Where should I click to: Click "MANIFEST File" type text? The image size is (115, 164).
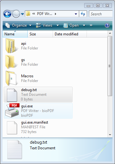click(33, 127)
